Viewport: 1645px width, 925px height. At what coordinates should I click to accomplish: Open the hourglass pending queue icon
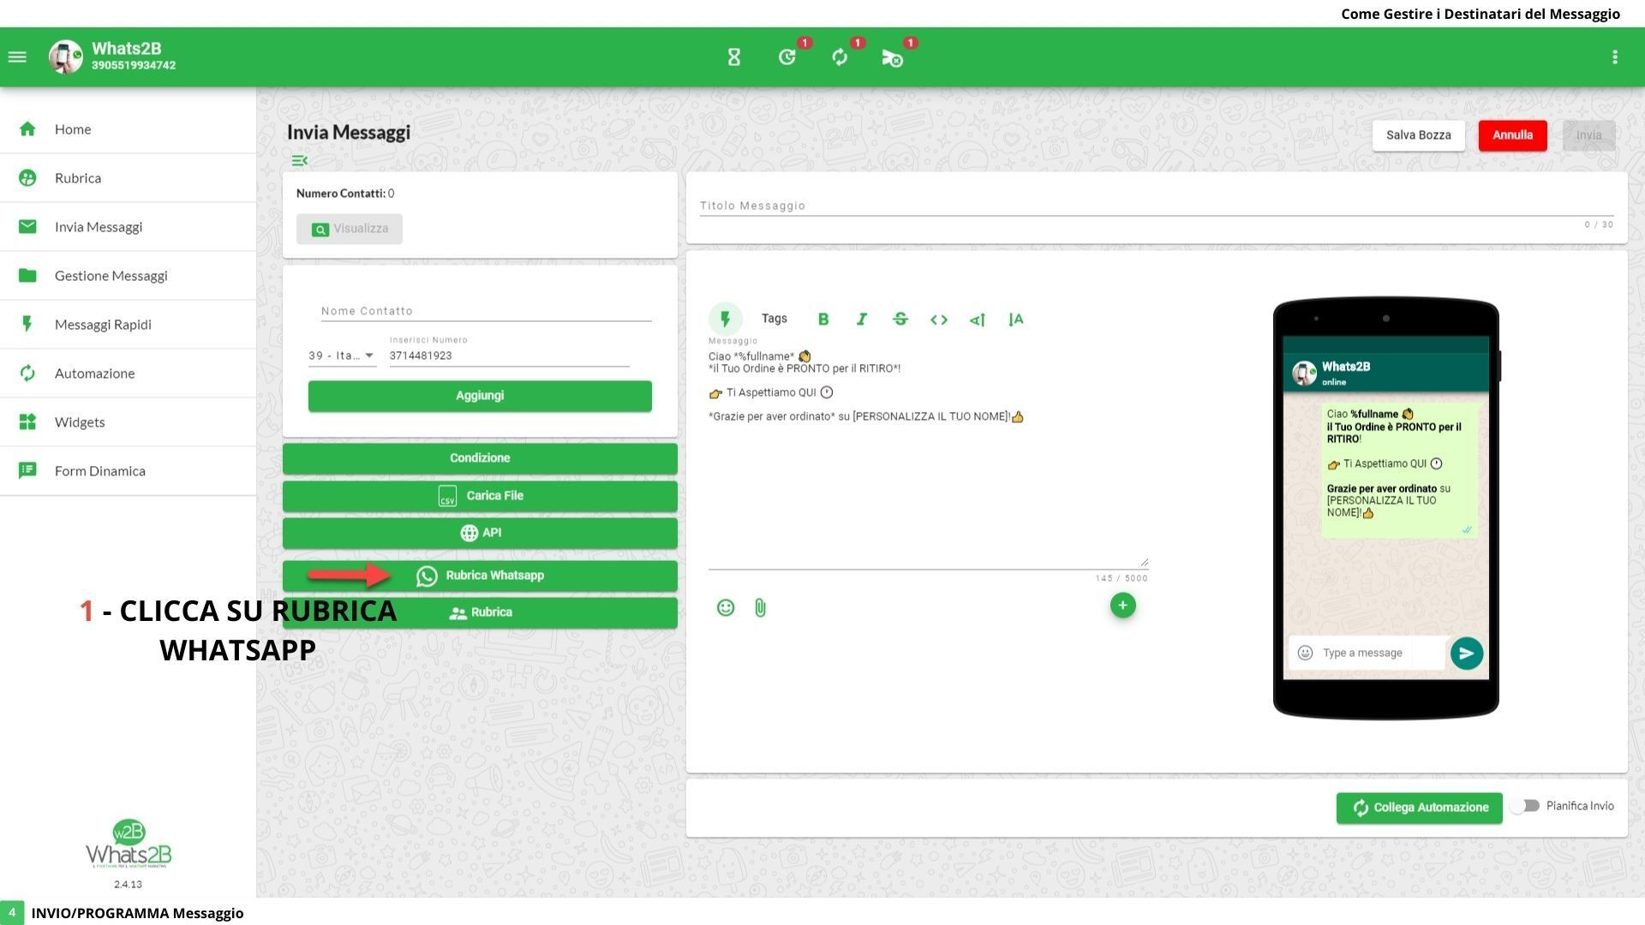733,57
